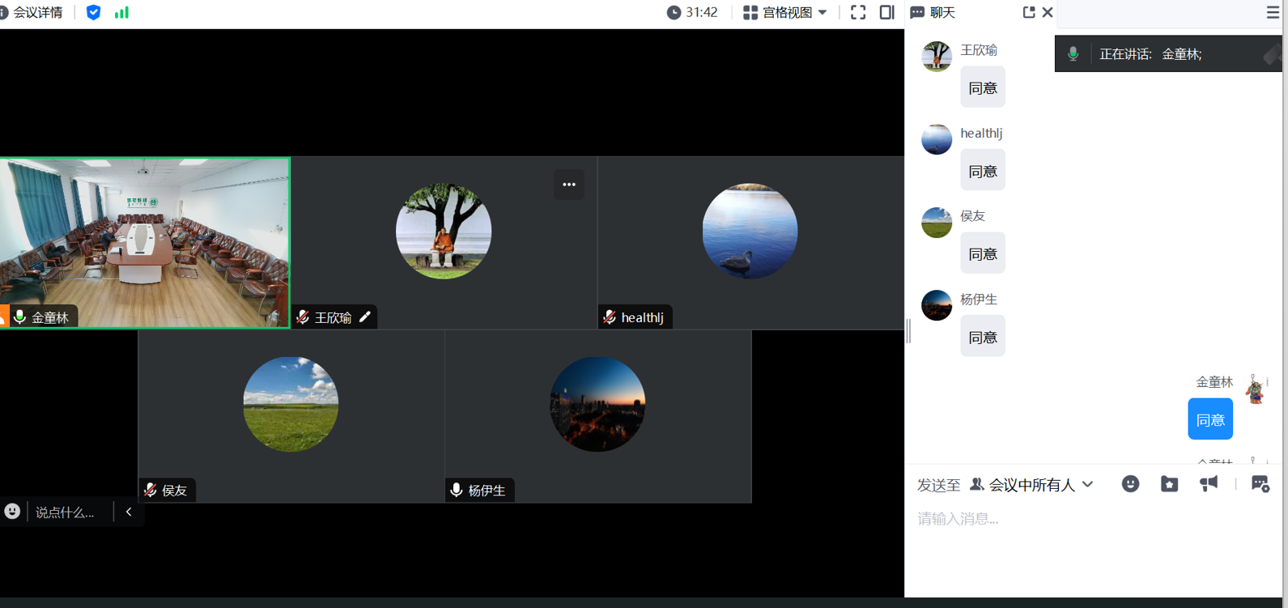
Task: Open more options on 王欣瑜's tile
Action: point(569,185)
